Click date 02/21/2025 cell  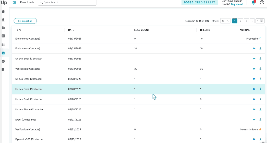(x=75, y=129)
